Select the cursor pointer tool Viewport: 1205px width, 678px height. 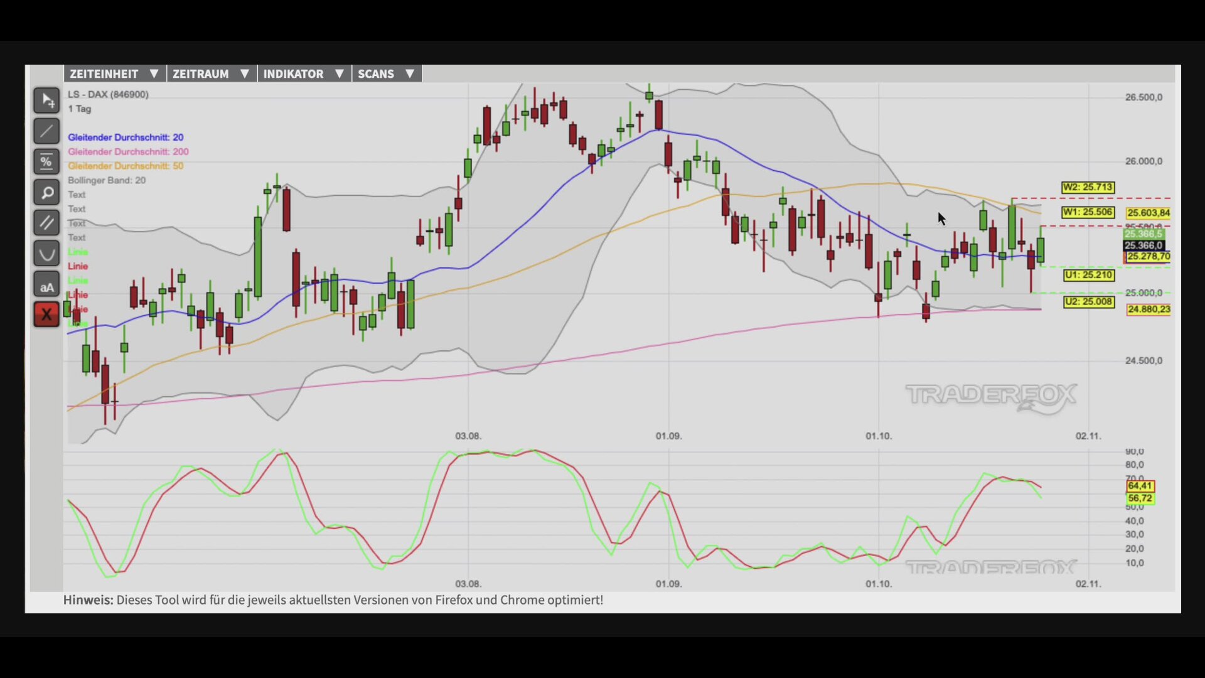[46, 100]
